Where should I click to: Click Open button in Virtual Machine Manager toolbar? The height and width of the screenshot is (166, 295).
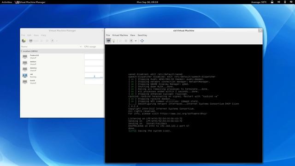click(x=34, y=41)
